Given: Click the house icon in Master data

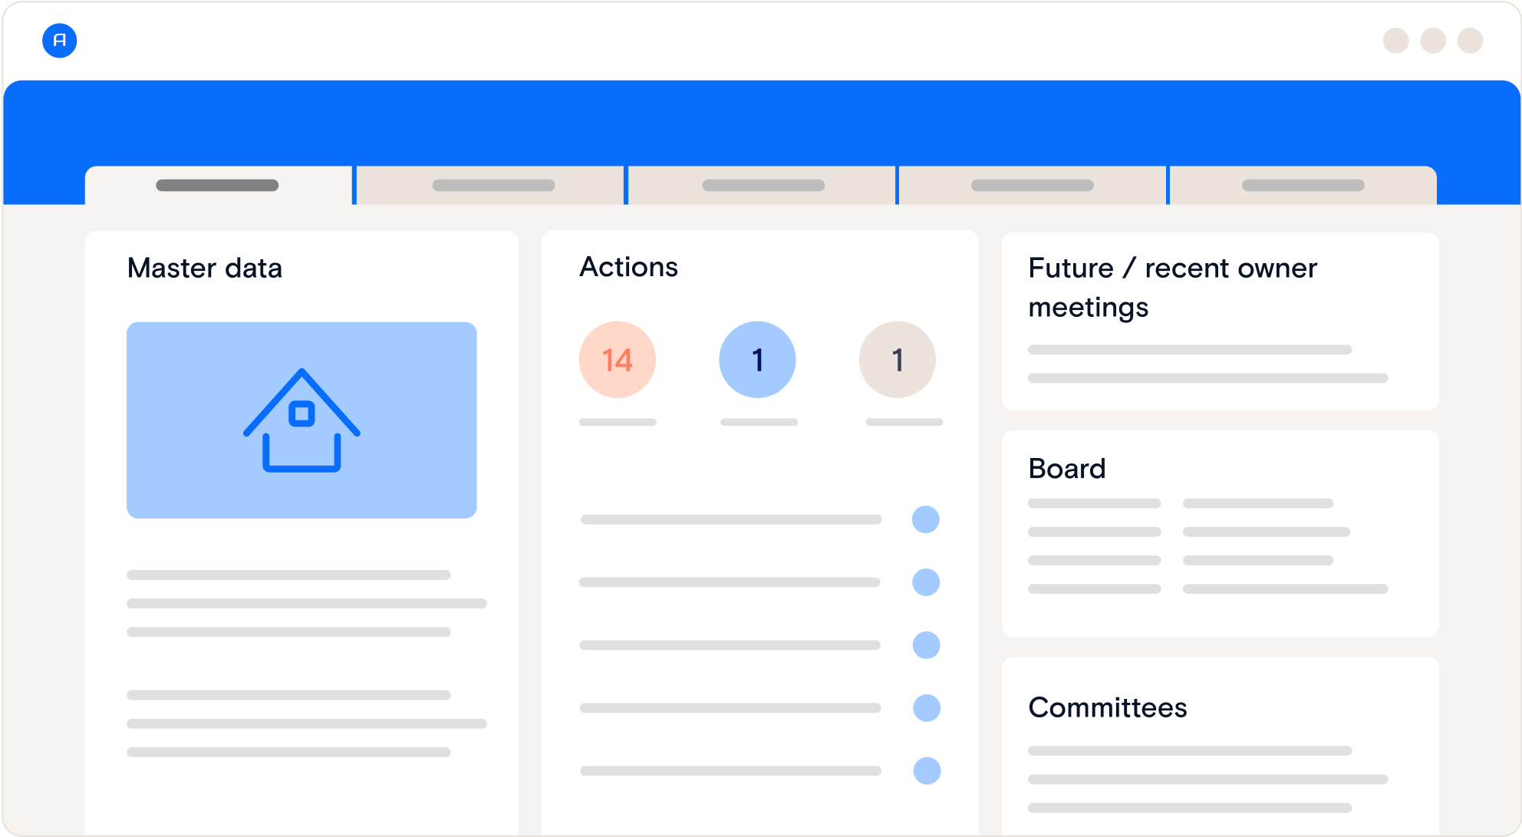Looking at the screenshot, I should click(x=301, y=420).
